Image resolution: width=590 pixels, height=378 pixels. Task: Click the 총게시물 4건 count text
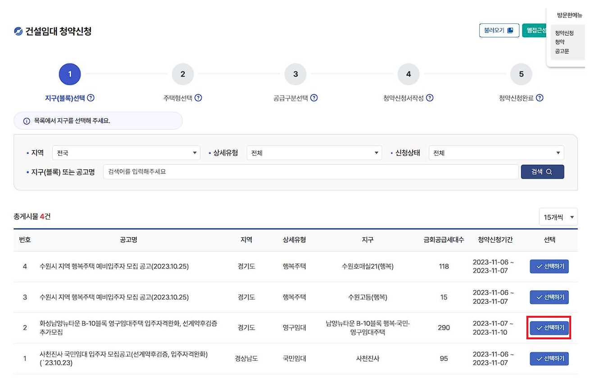pos(32,216)
